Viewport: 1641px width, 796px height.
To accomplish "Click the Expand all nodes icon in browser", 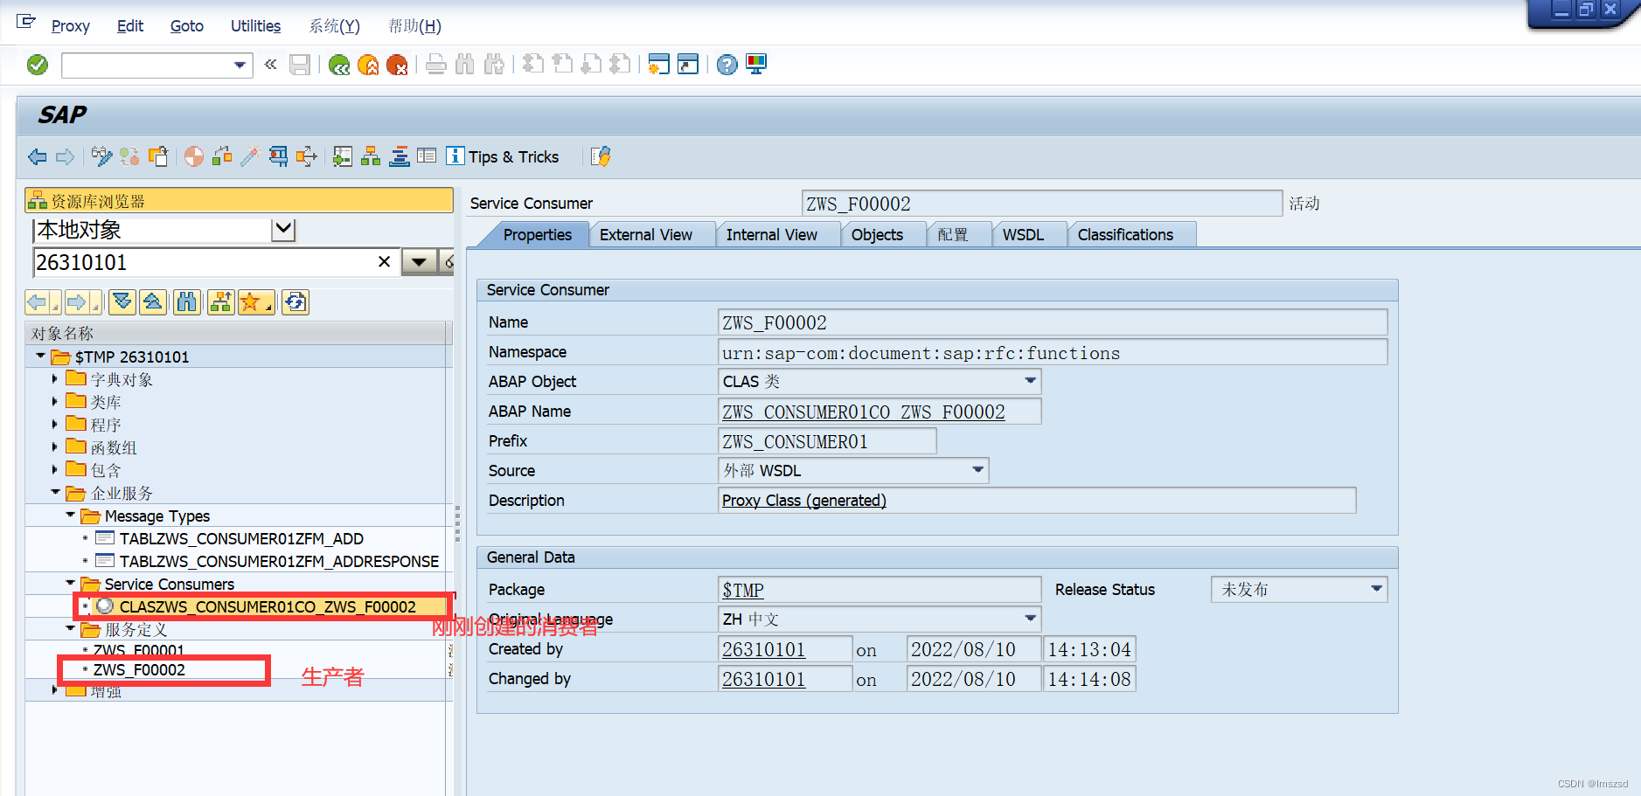I will click(122, 302).
